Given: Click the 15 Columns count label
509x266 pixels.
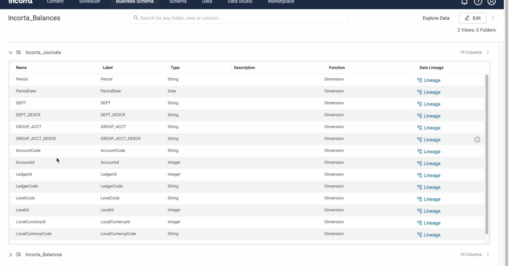Looking at the screenshot, I should (x=471, y=53).
